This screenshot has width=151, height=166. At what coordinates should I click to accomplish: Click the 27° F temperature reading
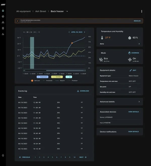tap(108, 38)
